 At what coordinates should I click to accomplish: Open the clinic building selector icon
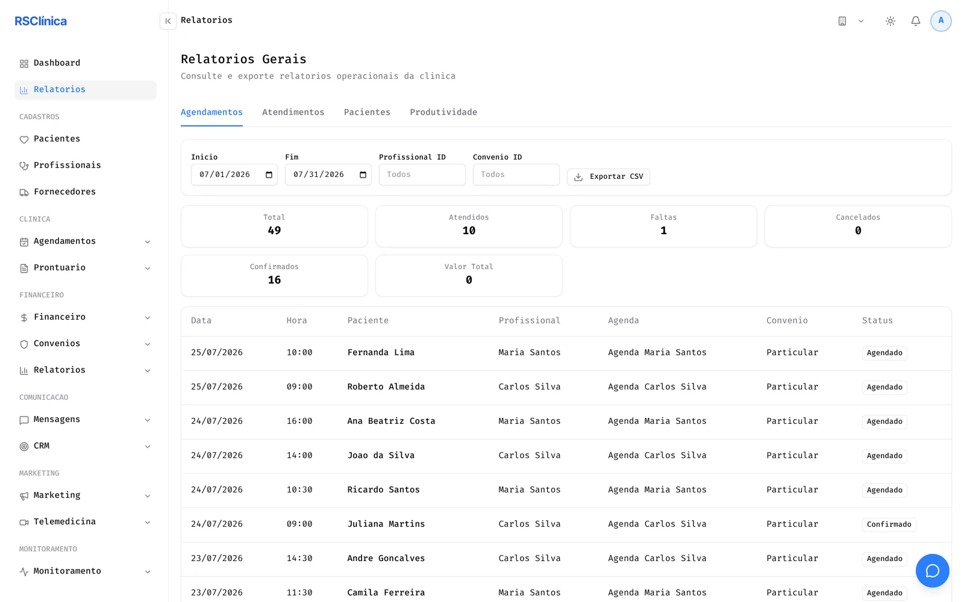coord(842,21)
